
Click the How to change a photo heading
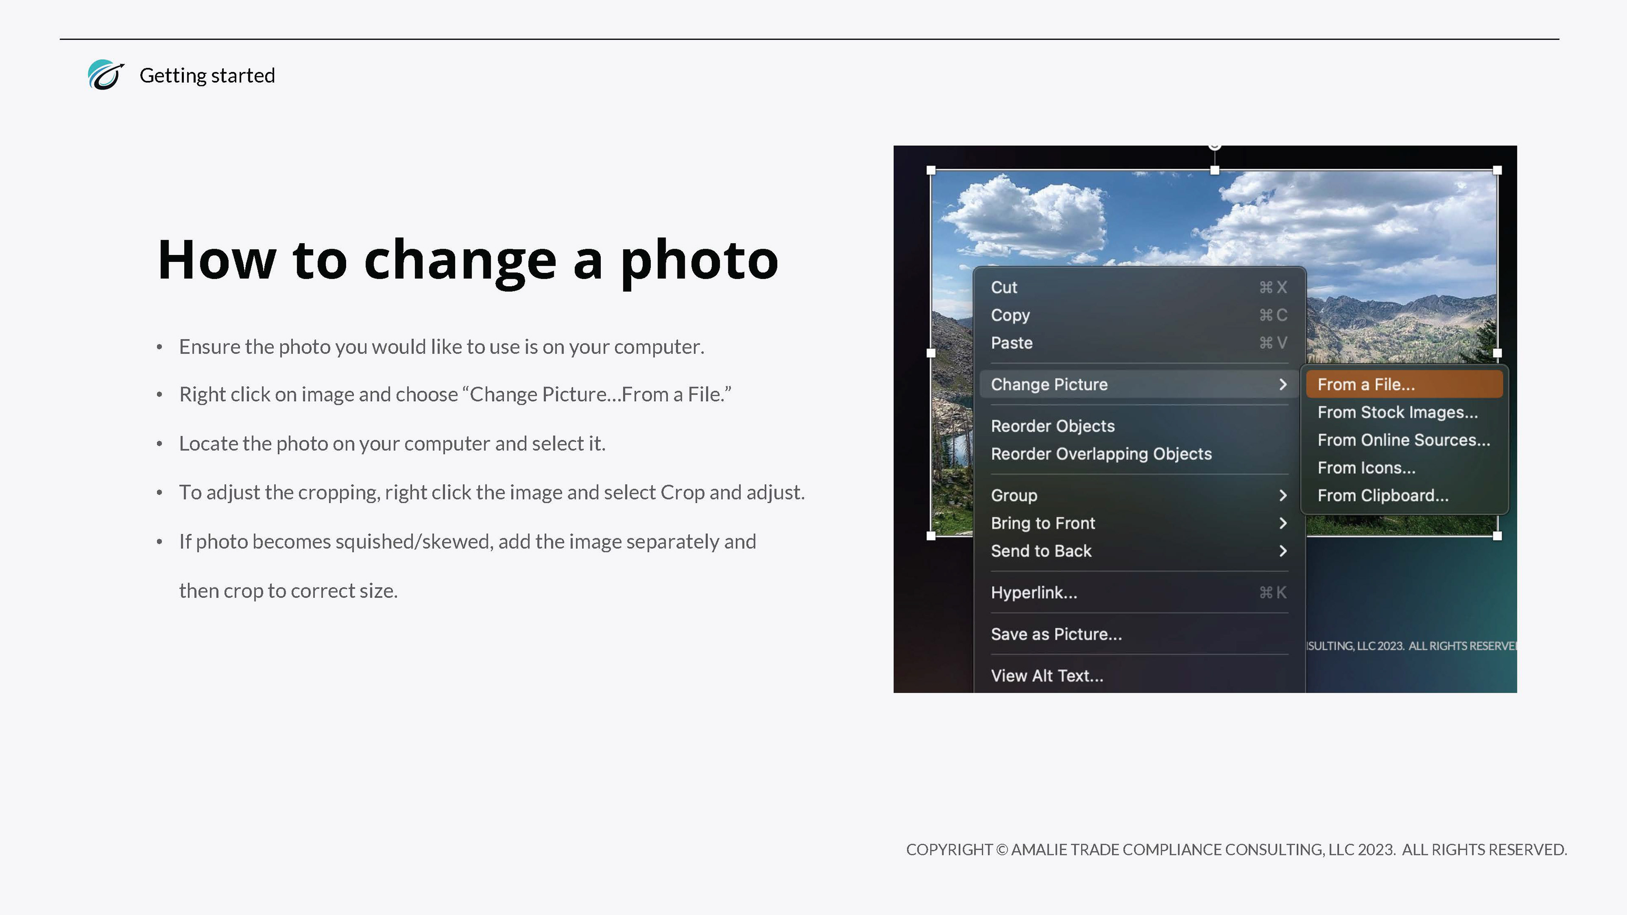(467, 260)
